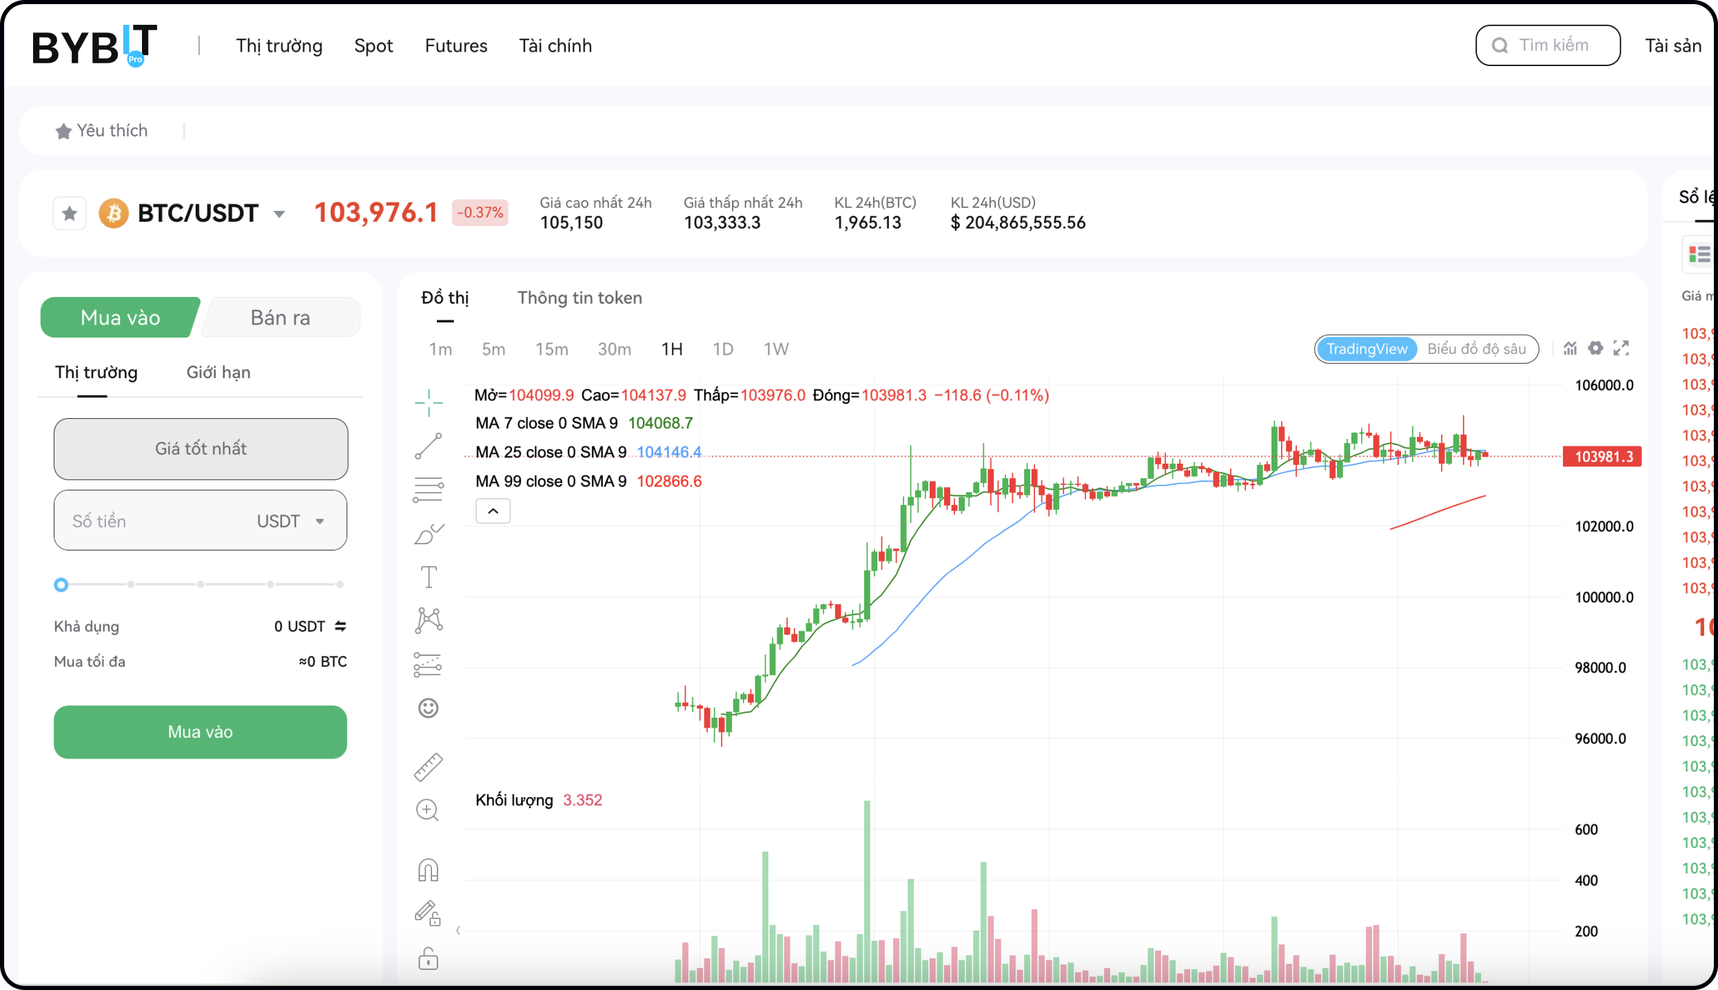
Task: Toggle magnet mode
Action: click(428, 869)
